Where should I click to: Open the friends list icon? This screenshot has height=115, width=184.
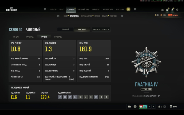(159, 107)
